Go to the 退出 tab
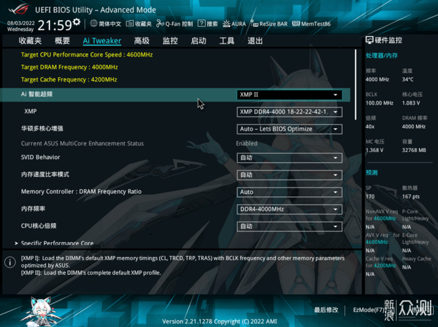 [255, 41]
